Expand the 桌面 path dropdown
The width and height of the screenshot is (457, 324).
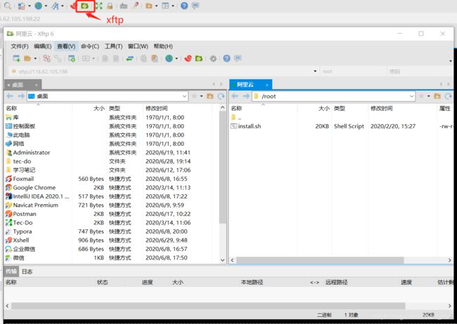(184, 96)
